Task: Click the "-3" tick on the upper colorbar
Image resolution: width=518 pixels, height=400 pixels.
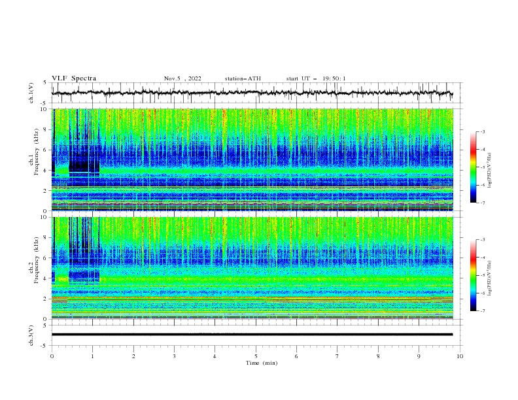Action: pyautogui.click(x=482, y=131)
